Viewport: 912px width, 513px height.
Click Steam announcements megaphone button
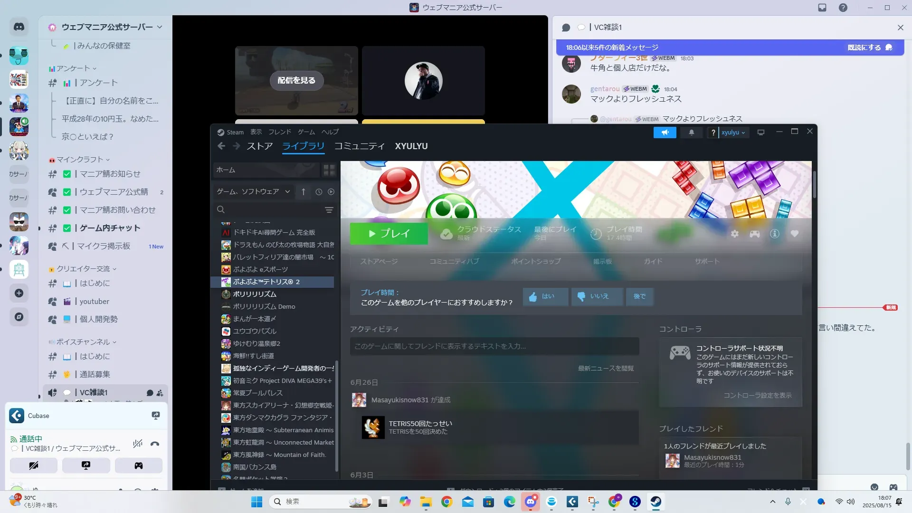coord(665,133)
